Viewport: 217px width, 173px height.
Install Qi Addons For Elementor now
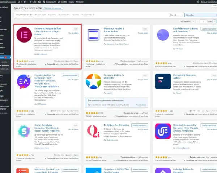tap(140, 125)
